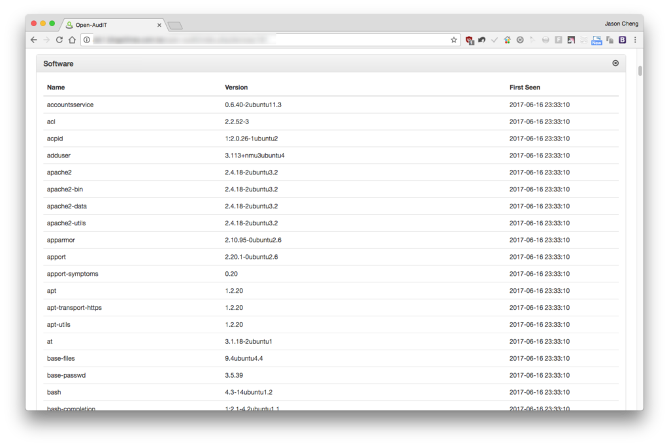The height and width of the screenshot is (447, 669).
Task: Open a new tab with the blank tab button
Action: pos(175,25)
